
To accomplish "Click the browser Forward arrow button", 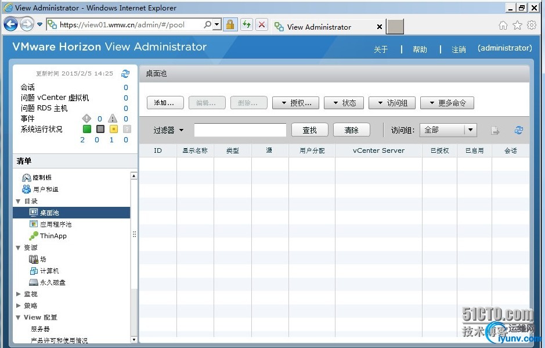I will (27, 24).
